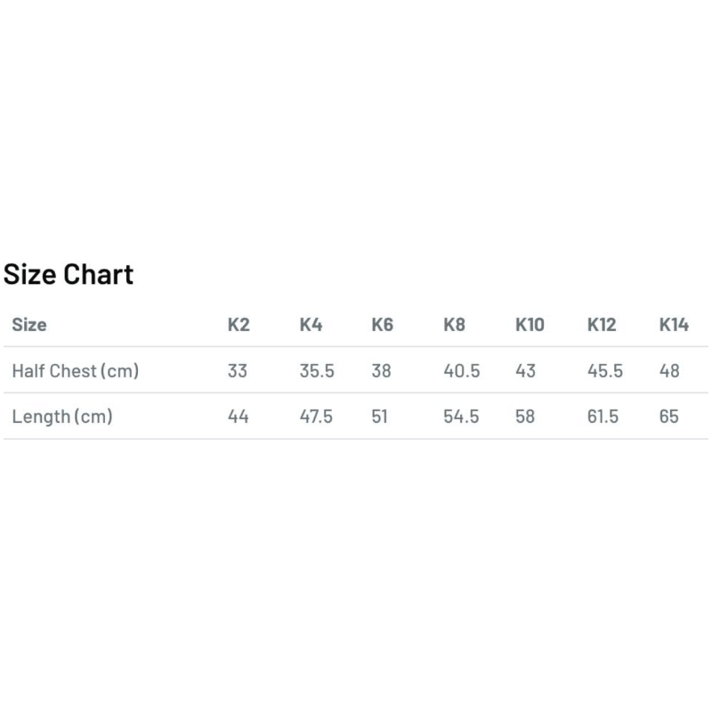This screenshot has height=712, width=712.
Task: Click the 33 half chest value
Action: 238,370
